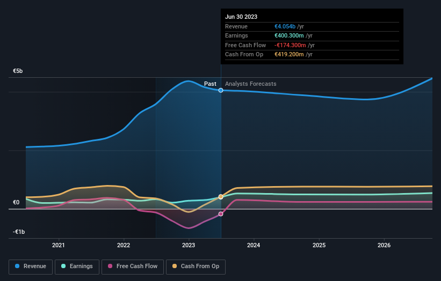Click the blue Revenue data point marker
Image resolution: width=441 pixels, height=281 pixels.
(x=221, y=90)
